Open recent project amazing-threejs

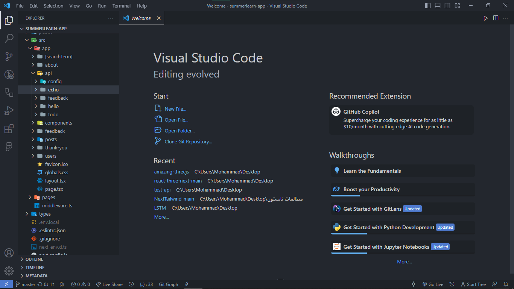(x=172, y=172)
